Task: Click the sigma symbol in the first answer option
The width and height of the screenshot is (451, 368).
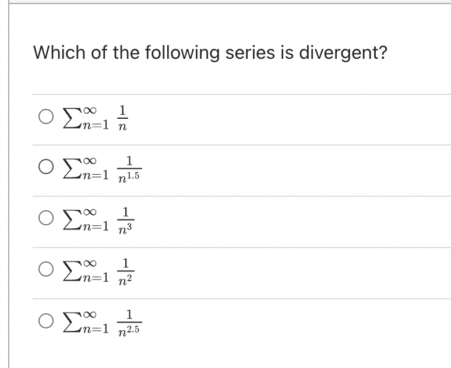Action: [x=72, y=118]
